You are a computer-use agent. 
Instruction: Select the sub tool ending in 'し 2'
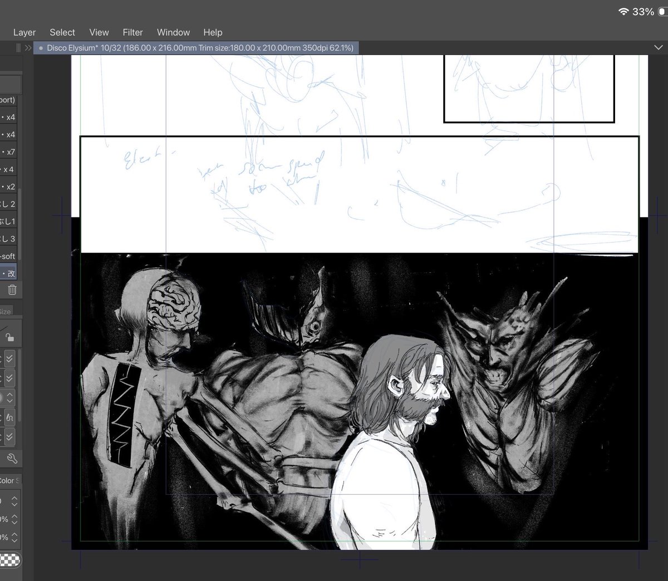point(8,204)
